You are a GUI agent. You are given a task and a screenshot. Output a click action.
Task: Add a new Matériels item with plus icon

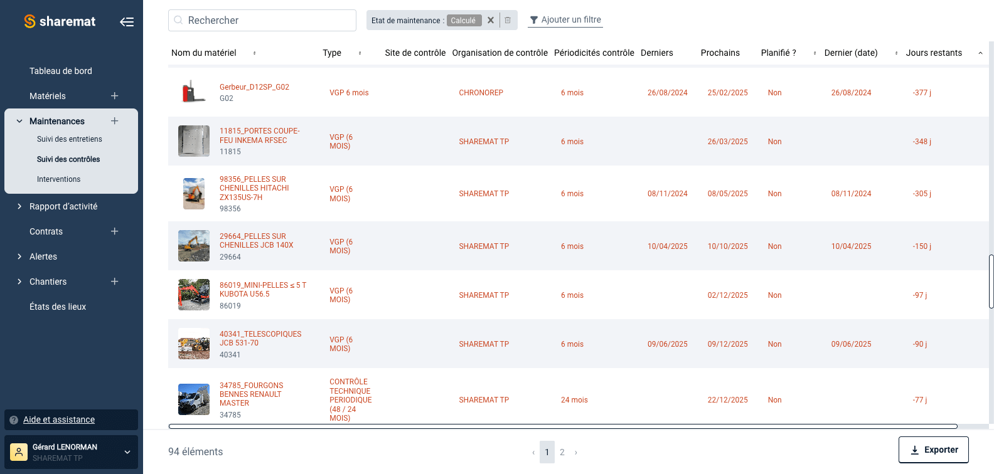click(x=115, y=96)
